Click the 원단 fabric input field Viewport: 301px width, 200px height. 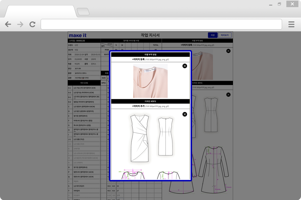point(87,68)
